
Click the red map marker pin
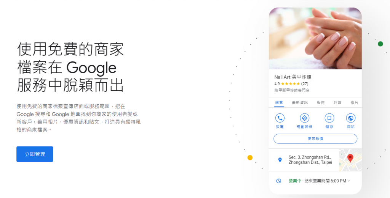coord(350,158)
